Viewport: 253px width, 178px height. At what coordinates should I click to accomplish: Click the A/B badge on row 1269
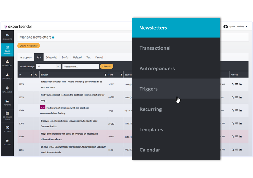tap(43, 107)
